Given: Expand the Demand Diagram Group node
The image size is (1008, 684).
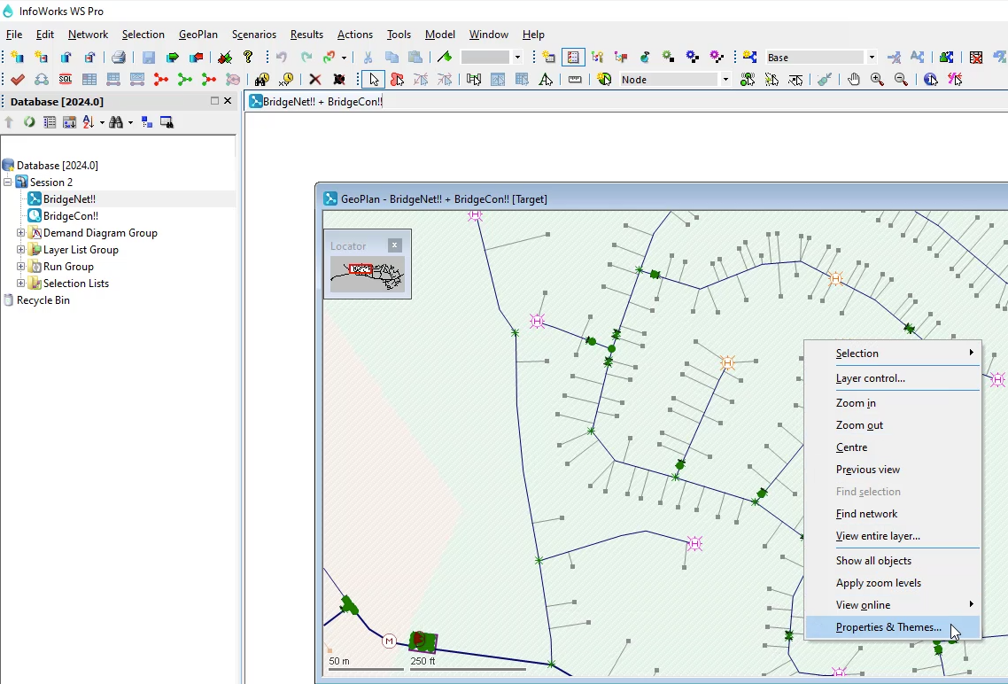Looking at the screenshot, I should [20, 233].
